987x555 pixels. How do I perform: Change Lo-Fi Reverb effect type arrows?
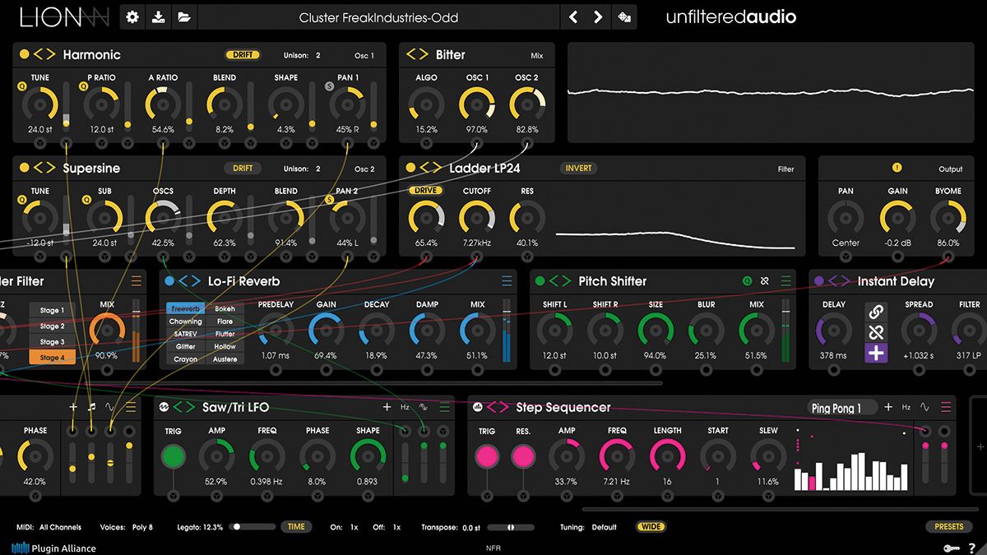coord(189,281)
